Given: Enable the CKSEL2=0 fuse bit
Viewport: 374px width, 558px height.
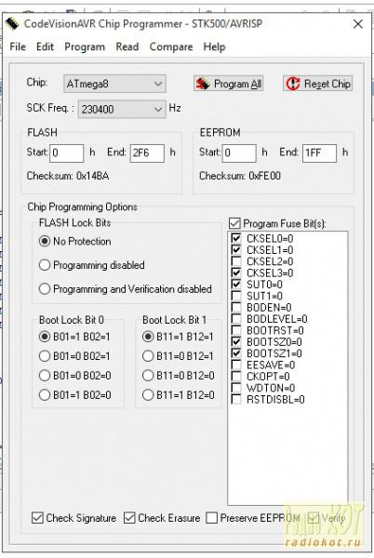Looking at the screenshot, I should click(236, 261).
